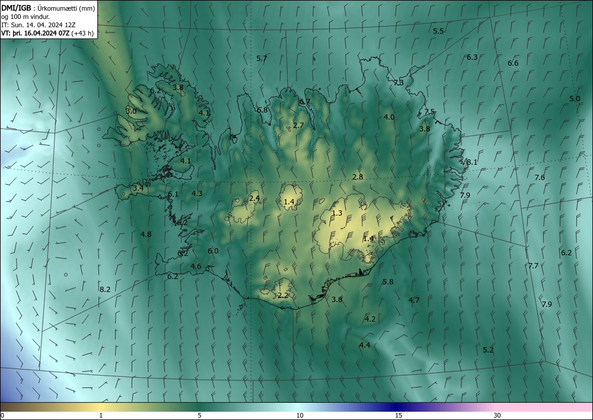Click the colour scale tick label 10
Image resolution: width=593 pixels, height=420 pixels.
click(299, 416)
